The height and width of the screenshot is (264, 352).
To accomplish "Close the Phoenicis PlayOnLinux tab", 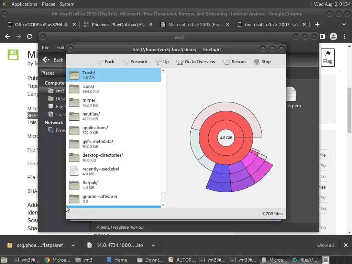I will [x=151, y=24].
